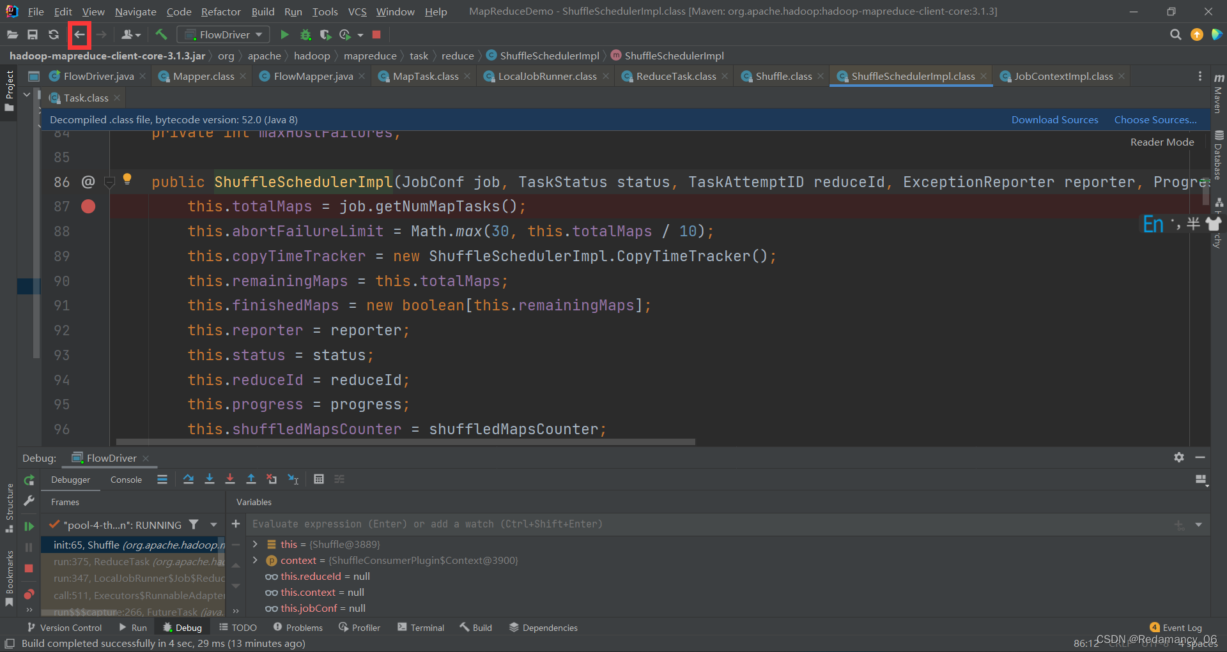1227x652 pixels.
Task: Open the Profiler tool button
Action: click(359, 628)
